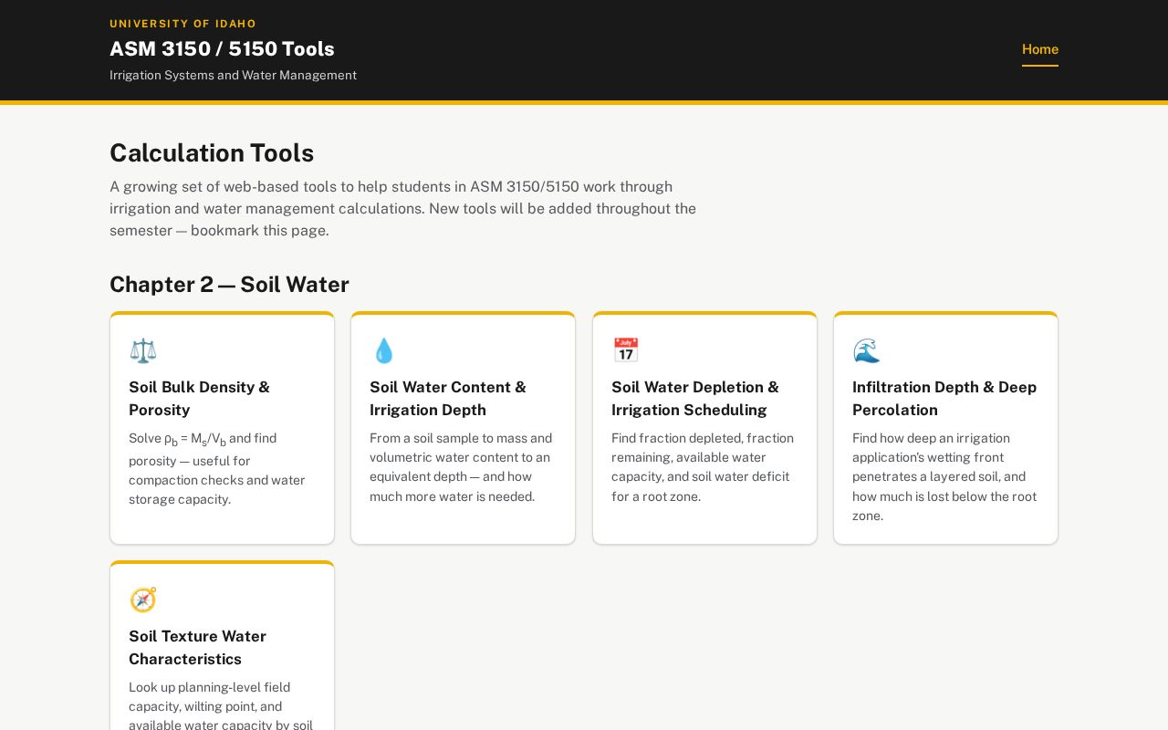1168x730 pixels.
Task: Click description 'Look up planning-level field capacity'
Action: 222,706
